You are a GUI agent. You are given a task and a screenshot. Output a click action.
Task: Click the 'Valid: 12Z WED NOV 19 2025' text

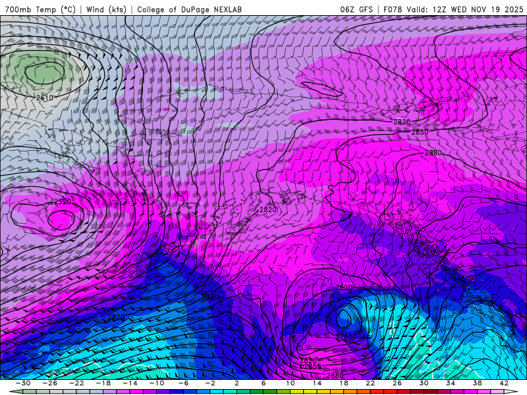click(x=465, y=9)
